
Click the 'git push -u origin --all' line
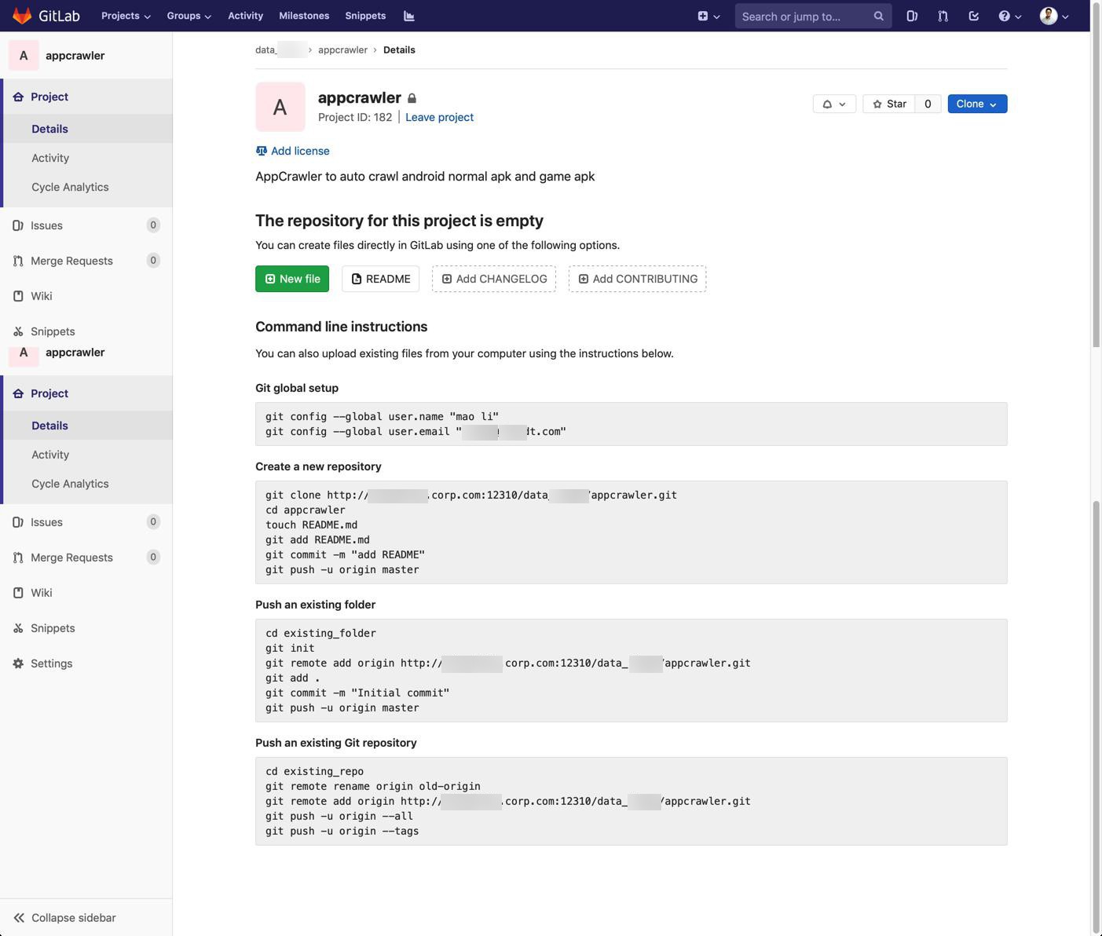339,816
